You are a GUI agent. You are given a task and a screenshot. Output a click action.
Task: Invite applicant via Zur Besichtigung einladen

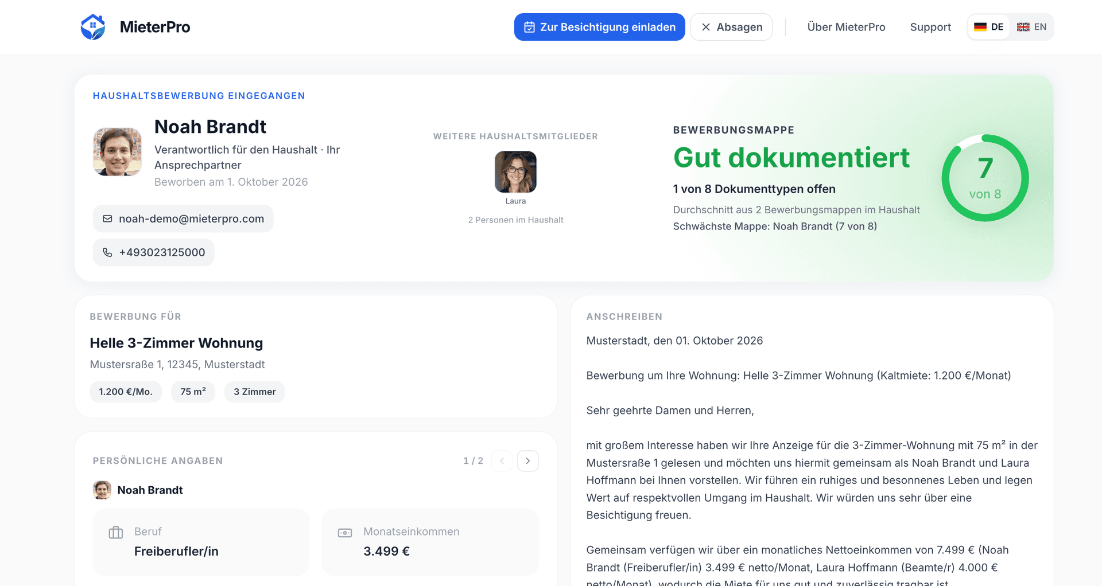[x=600, y=27]
